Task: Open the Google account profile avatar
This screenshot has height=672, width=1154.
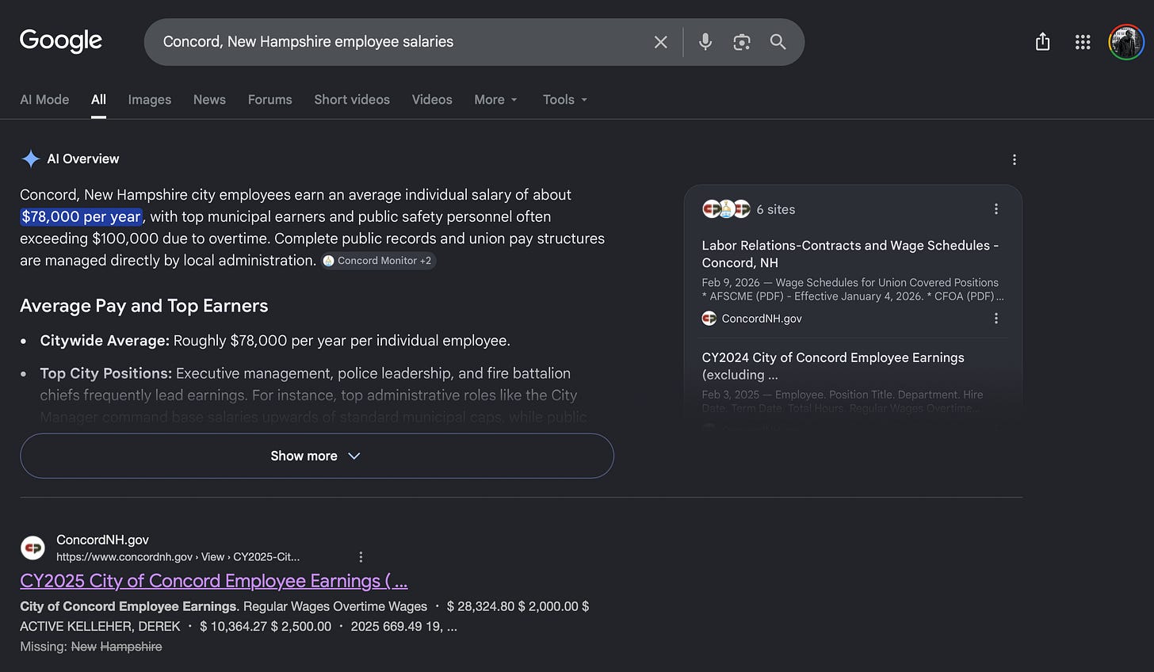Action: 1126,42
